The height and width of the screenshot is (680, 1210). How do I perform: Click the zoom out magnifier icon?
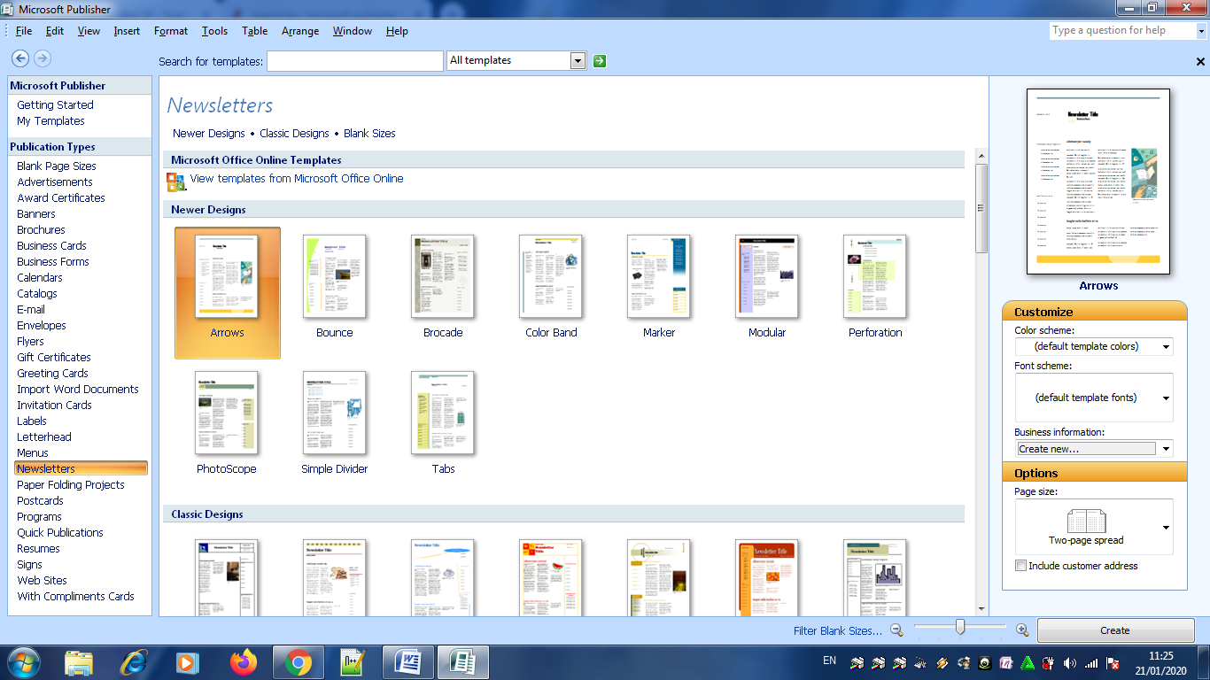pyautogui.click(x=896, y=630)
